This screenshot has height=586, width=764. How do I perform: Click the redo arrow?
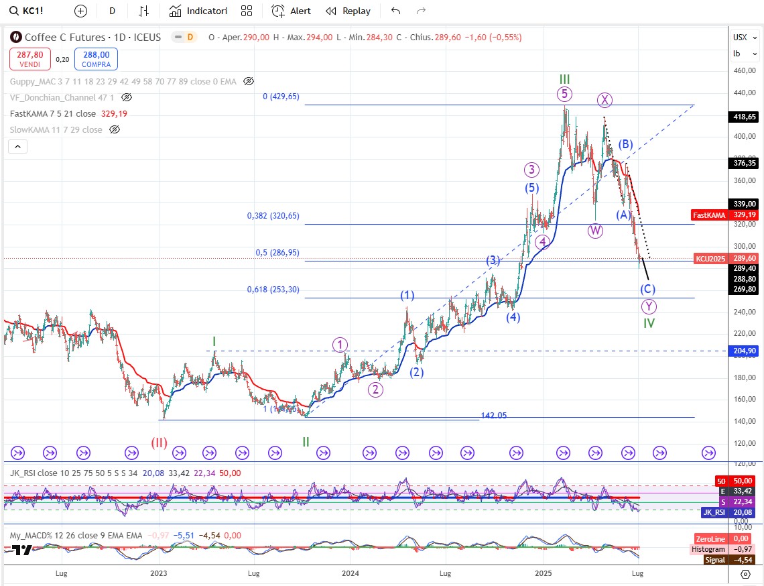[x=422, y=11]
